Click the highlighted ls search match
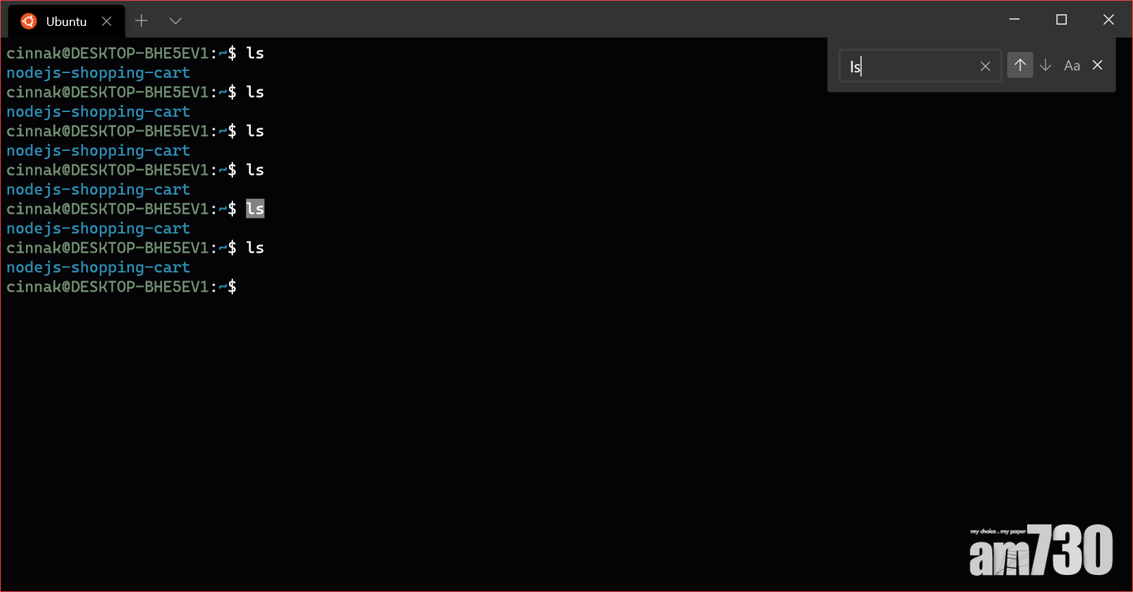The height and width of the screenshot is (592, 1133). click(255, 209)
